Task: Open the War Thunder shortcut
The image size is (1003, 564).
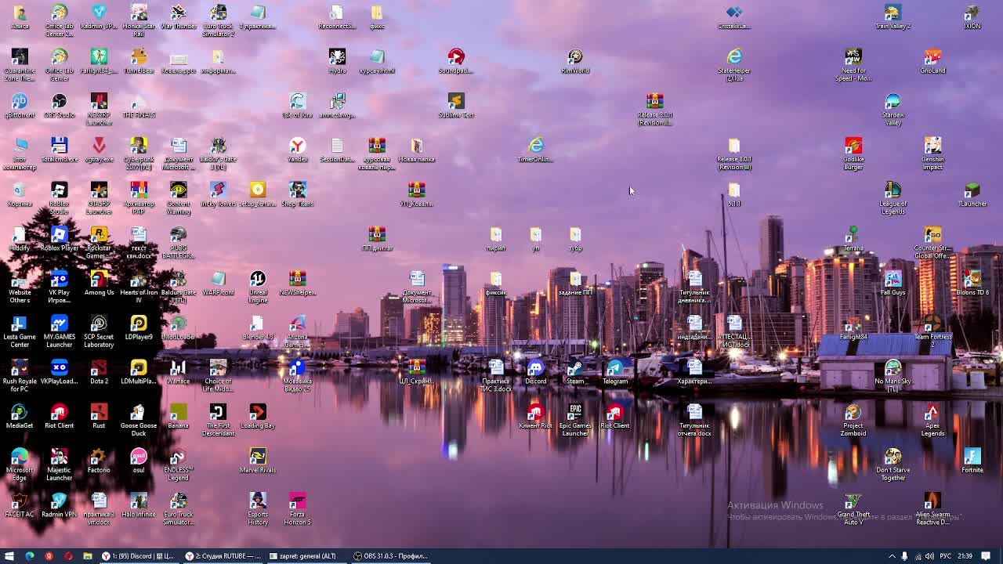Action: pos(179,17)
